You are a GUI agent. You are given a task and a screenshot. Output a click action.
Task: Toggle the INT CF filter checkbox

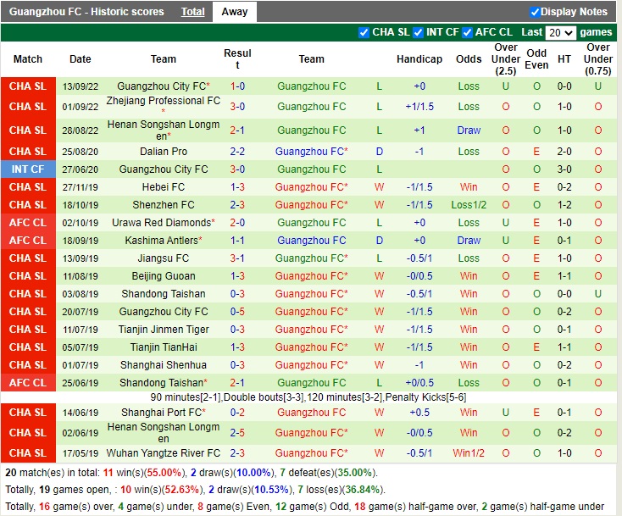418,32
